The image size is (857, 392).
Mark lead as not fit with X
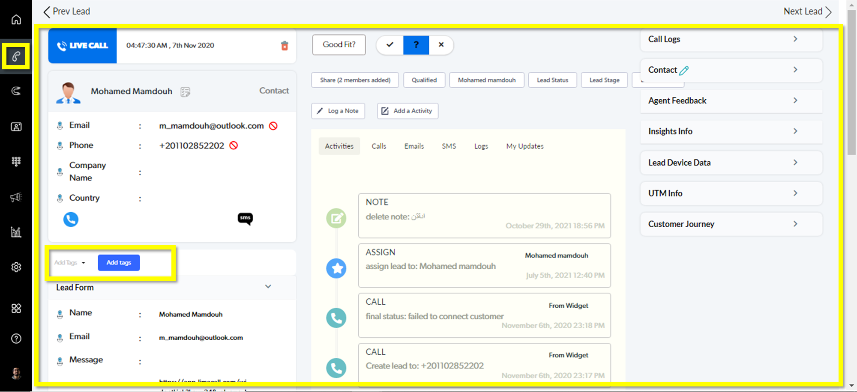point(441,45)
